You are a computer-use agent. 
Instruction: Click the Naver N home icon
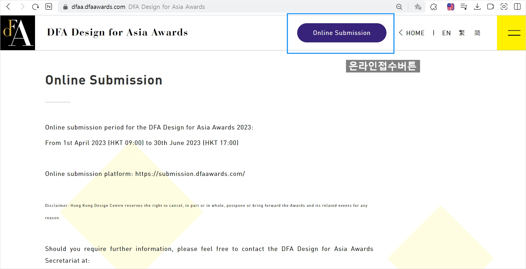[x=49, y=7]
